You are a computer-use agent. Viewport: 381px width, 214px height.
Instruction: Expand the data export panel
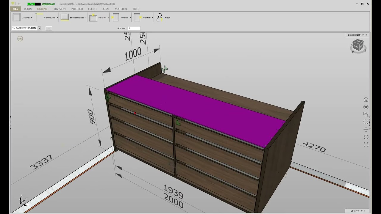click(x=357, y=35)
